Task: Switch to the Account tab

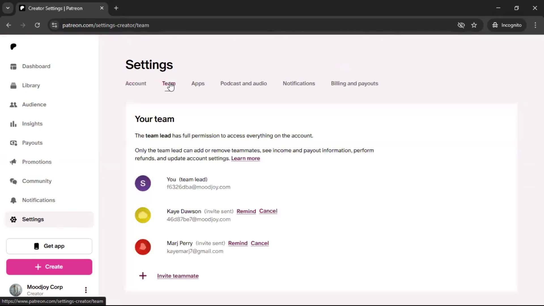Action: [136, 84]
